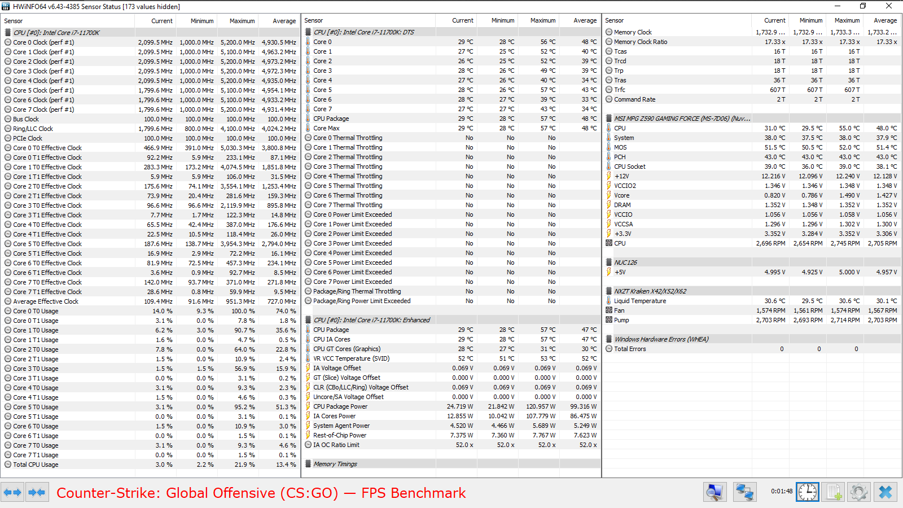Select the Tras memory timing row

[x=752, y=80]
